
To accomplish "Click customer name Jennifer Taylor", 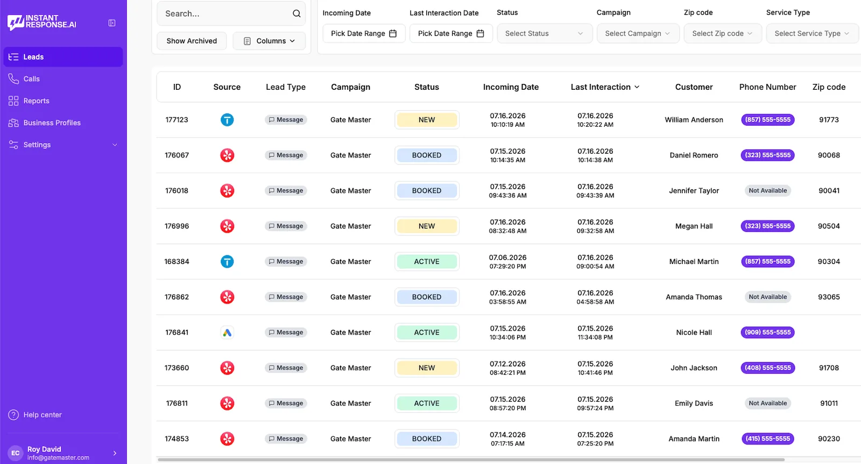I will pos(694,191).
